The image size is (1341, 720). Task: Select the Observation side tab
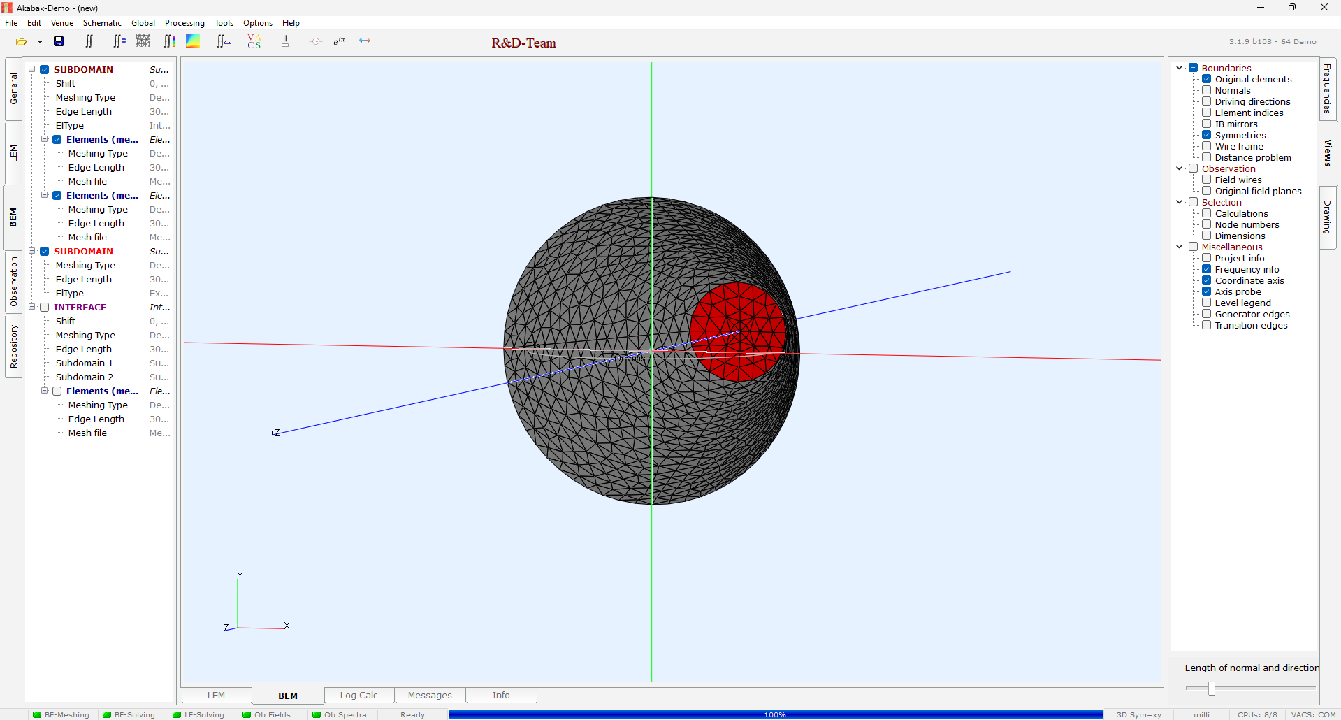(13, 282)
